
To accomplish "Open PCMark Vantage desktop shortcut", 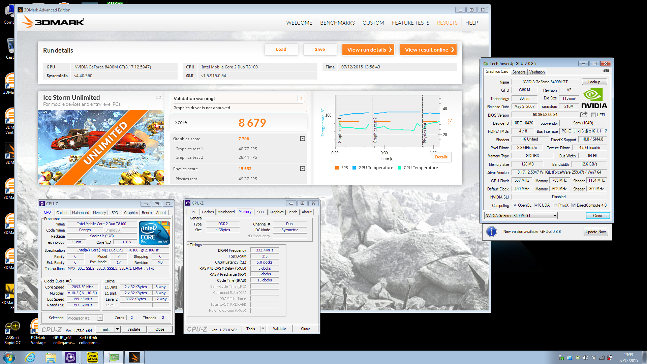I will [x=38, y=333].
